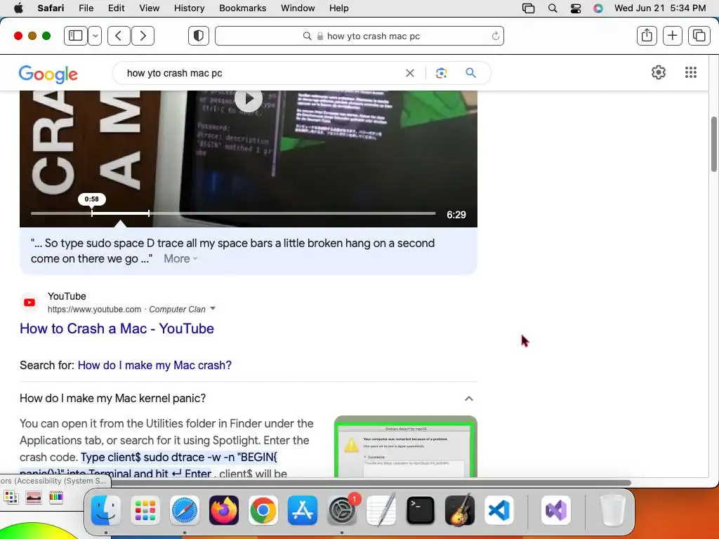Activate Siri from menu bar
Screen dimensions: 719x539
pyautogui.click(x=598, y=8)
